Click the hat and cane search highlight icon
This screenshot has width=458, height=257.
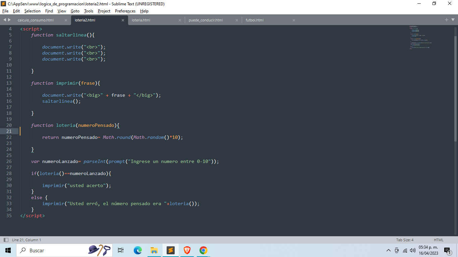point(99,250)
